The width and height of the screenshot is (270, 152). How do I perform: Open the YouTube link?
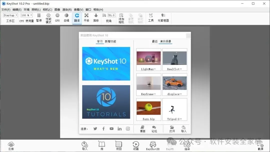pos(111,129)
